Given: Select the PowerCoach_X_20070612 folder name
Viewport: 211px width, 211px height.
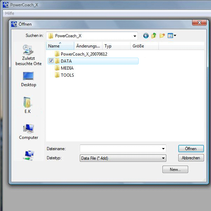Looking at the screenshot, I should (84, 54).
